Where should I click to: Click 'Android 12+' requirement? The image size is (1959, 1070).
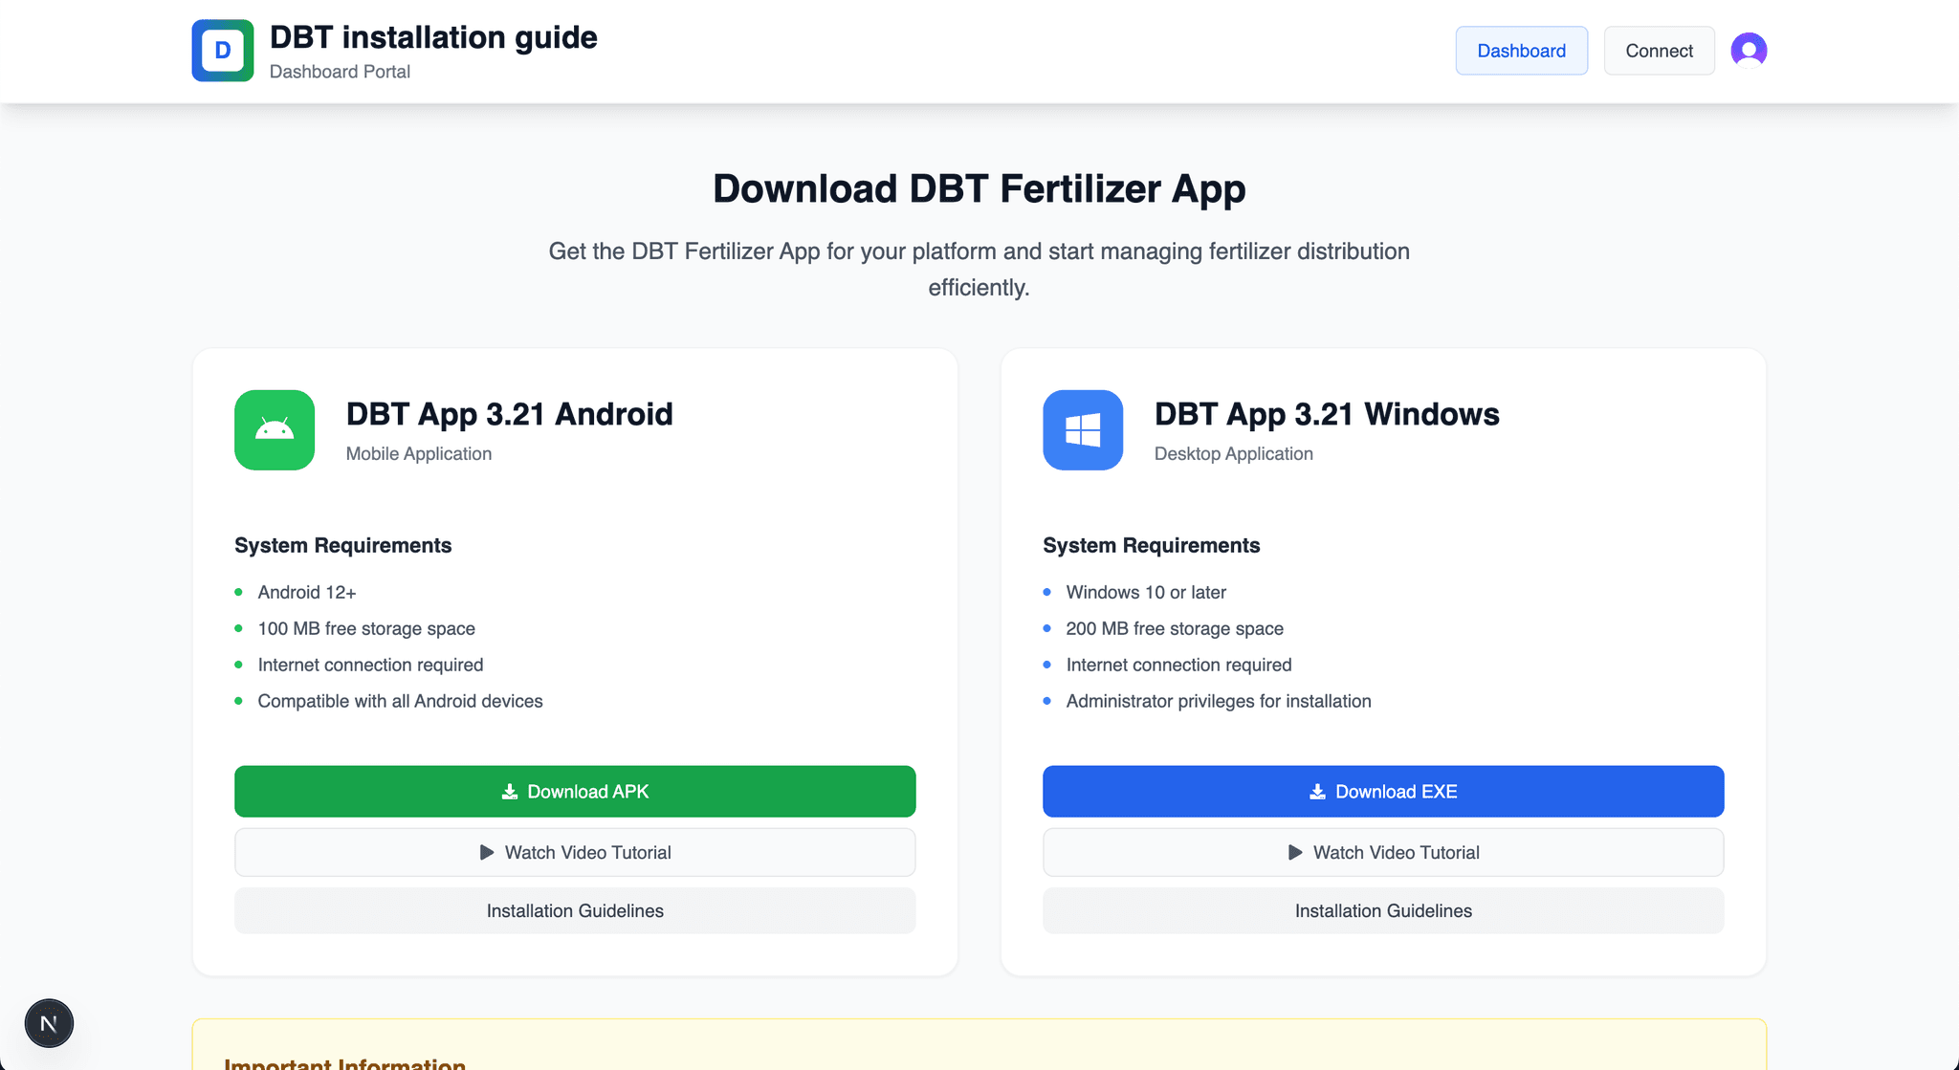point(307,592)
